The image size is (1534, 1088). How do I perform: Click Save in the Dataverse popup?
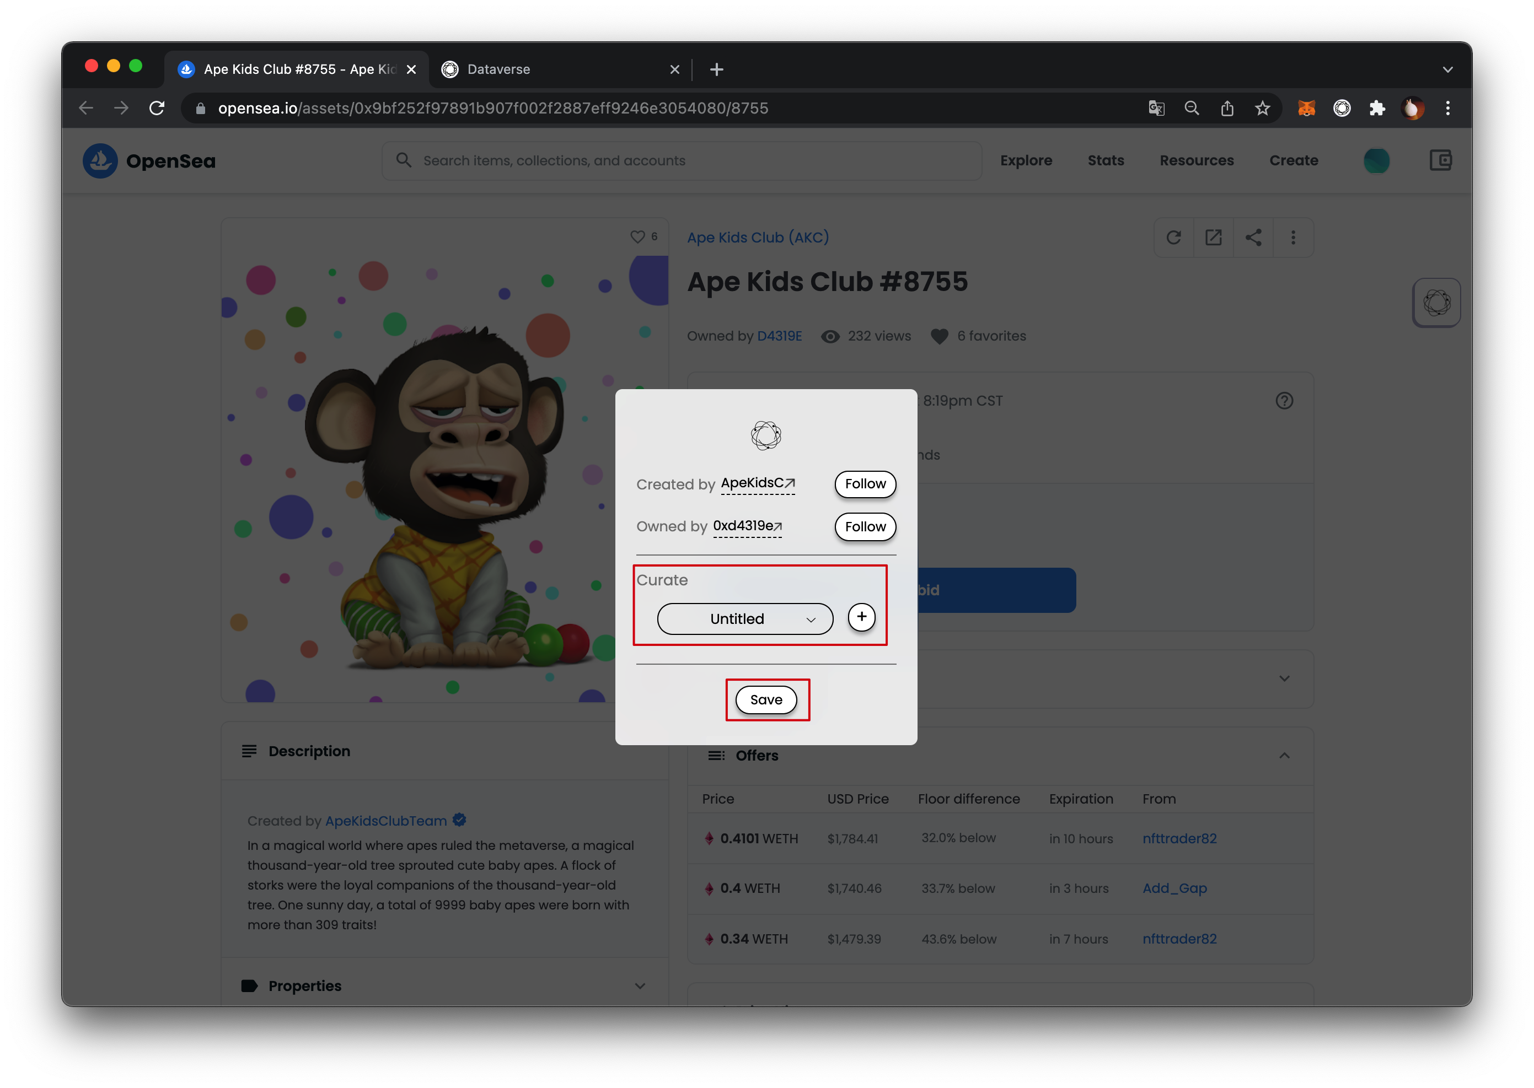pyautogui.click(x=765, y=699)
